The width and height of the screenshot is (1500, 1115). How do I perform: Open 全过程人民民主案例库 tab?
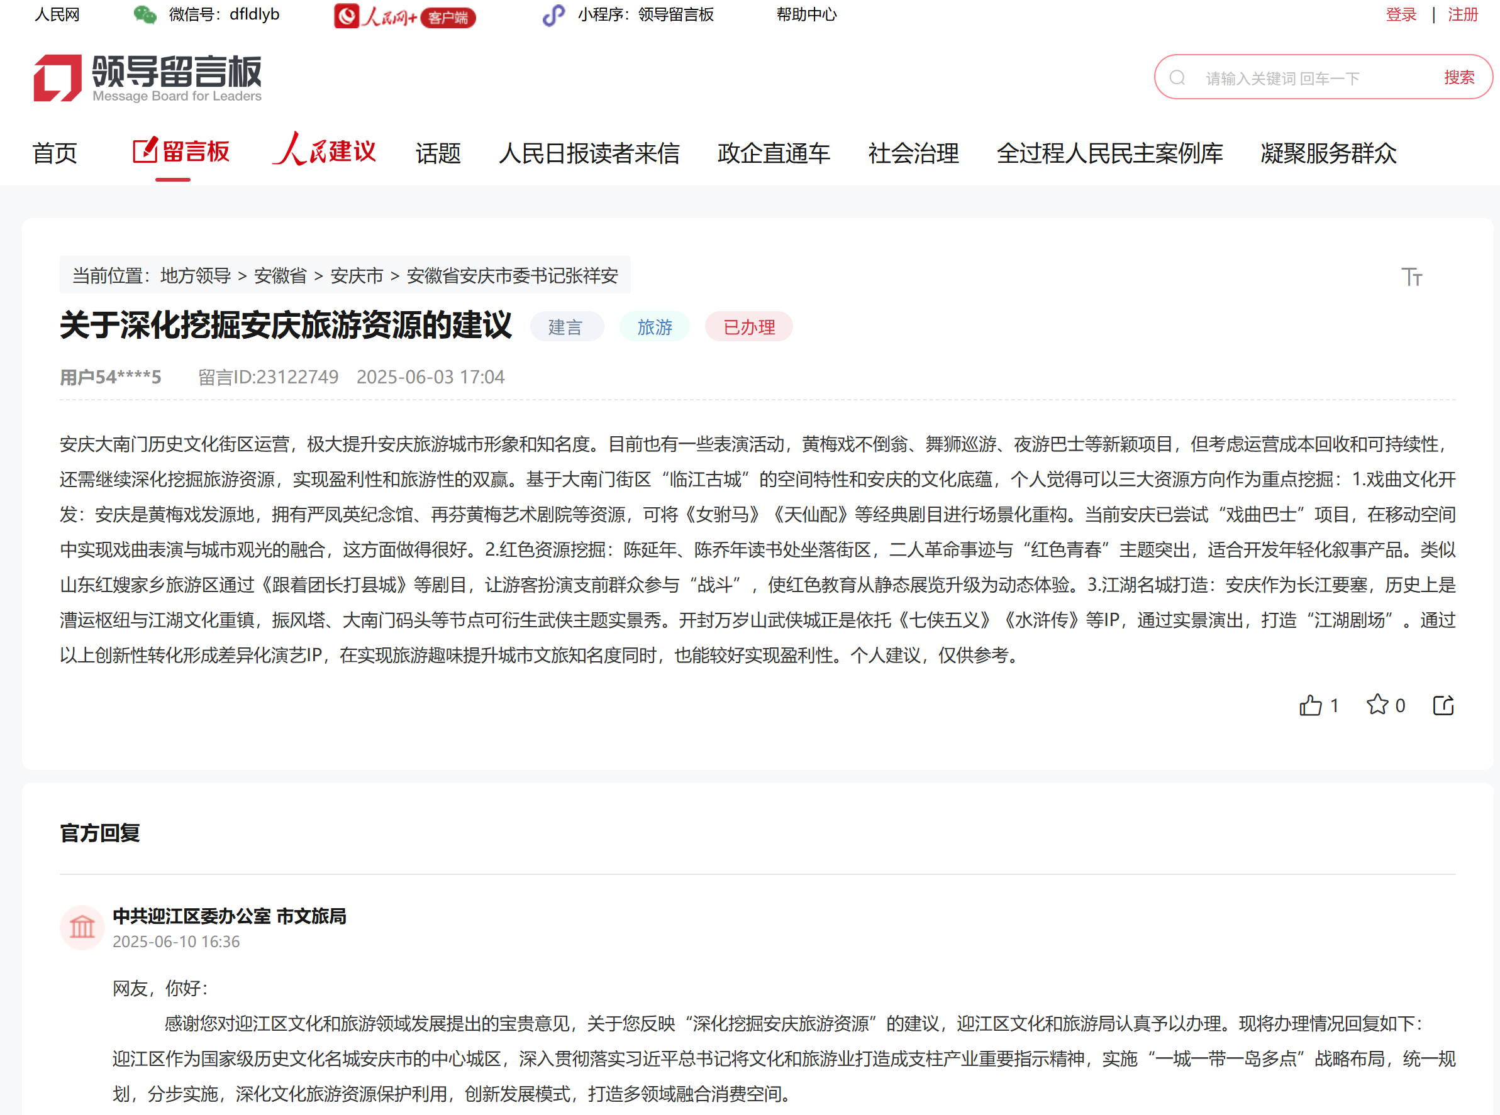(1109, 153)
